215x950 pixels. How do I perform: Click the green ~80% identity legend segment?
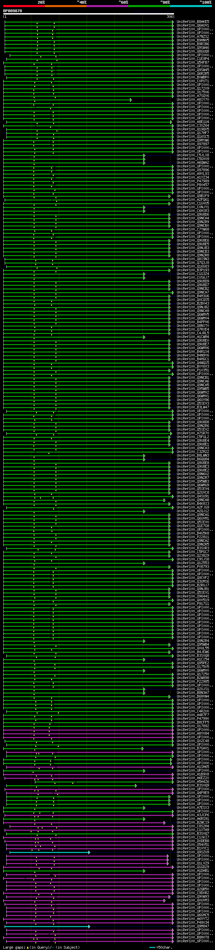pos(149,6)
